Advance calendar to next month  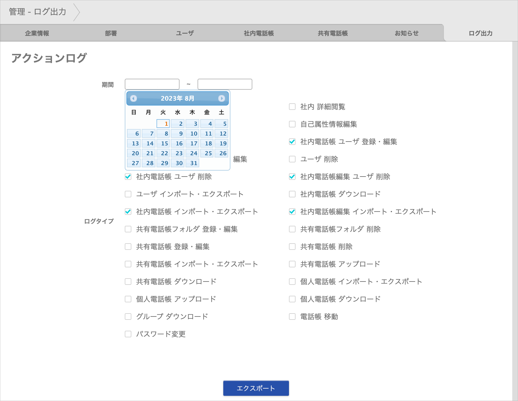click(221, 98)
